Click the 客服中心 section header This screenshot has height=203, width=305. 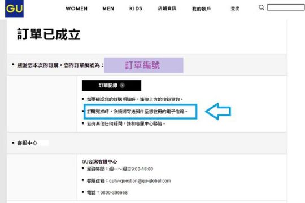[x=27, y=143]
